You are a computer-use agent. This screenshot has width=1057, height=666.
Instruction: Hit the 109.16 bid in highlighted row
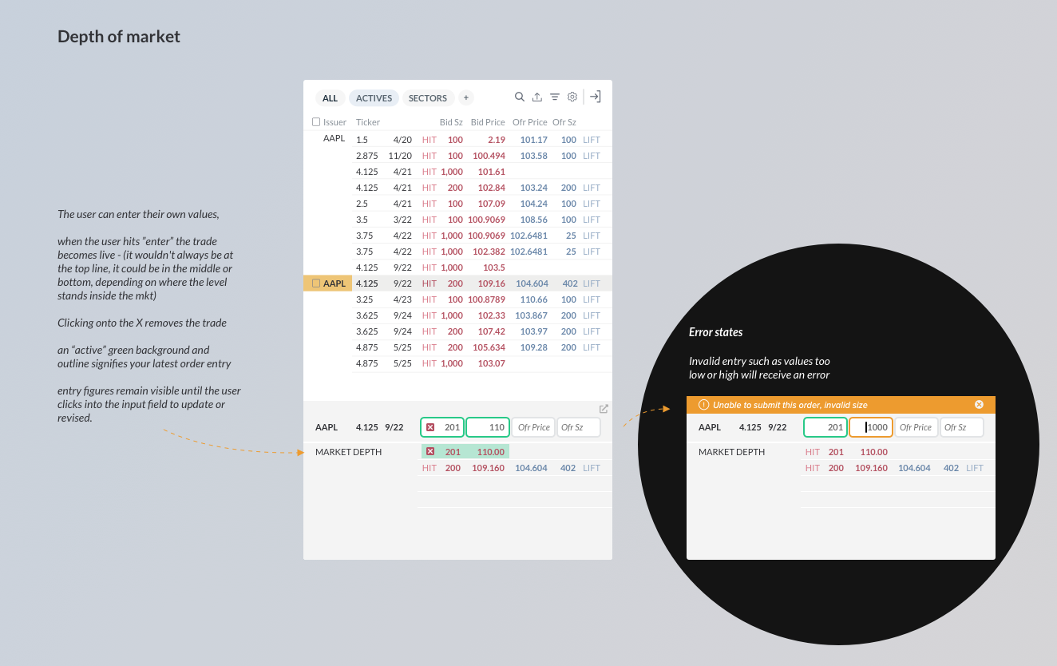tap(430, 283)
